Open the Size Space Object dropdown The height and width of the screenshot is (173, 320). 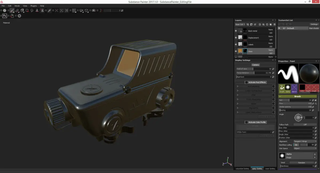(x=305, y=148)
